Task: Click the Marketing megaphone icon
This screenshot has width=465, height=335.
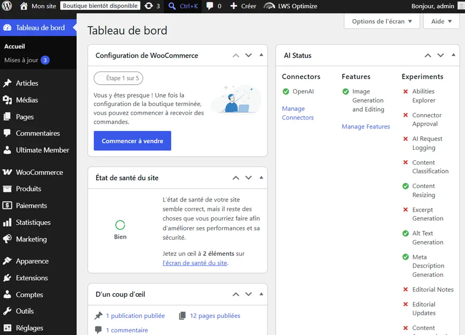Action: tap(7, 239)
